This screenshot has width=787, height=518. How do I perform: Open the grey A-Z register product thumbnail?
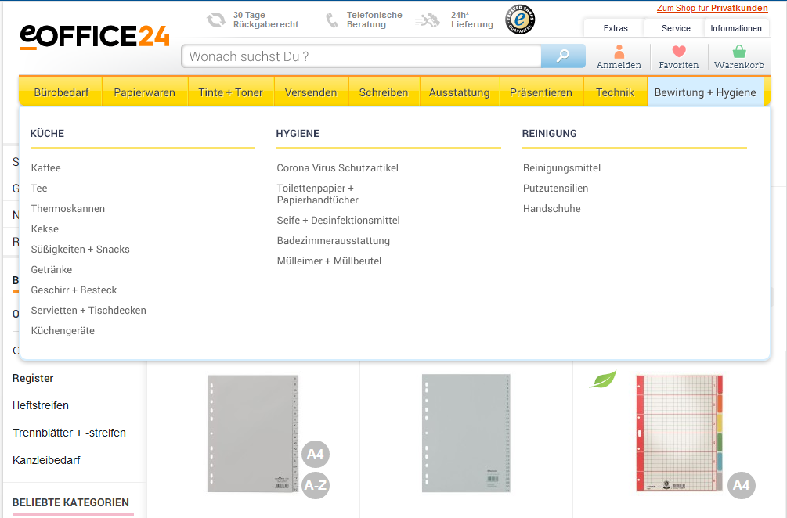253,433
